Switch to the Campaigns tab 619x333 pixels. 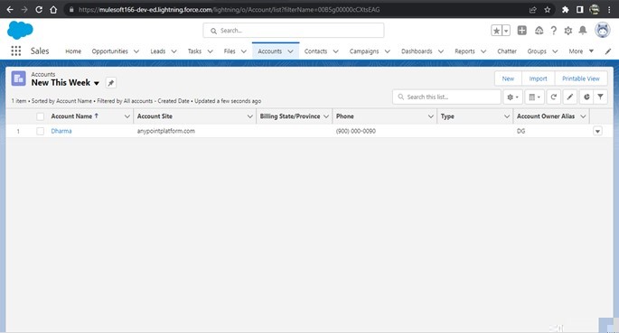[x=364, y=51]
